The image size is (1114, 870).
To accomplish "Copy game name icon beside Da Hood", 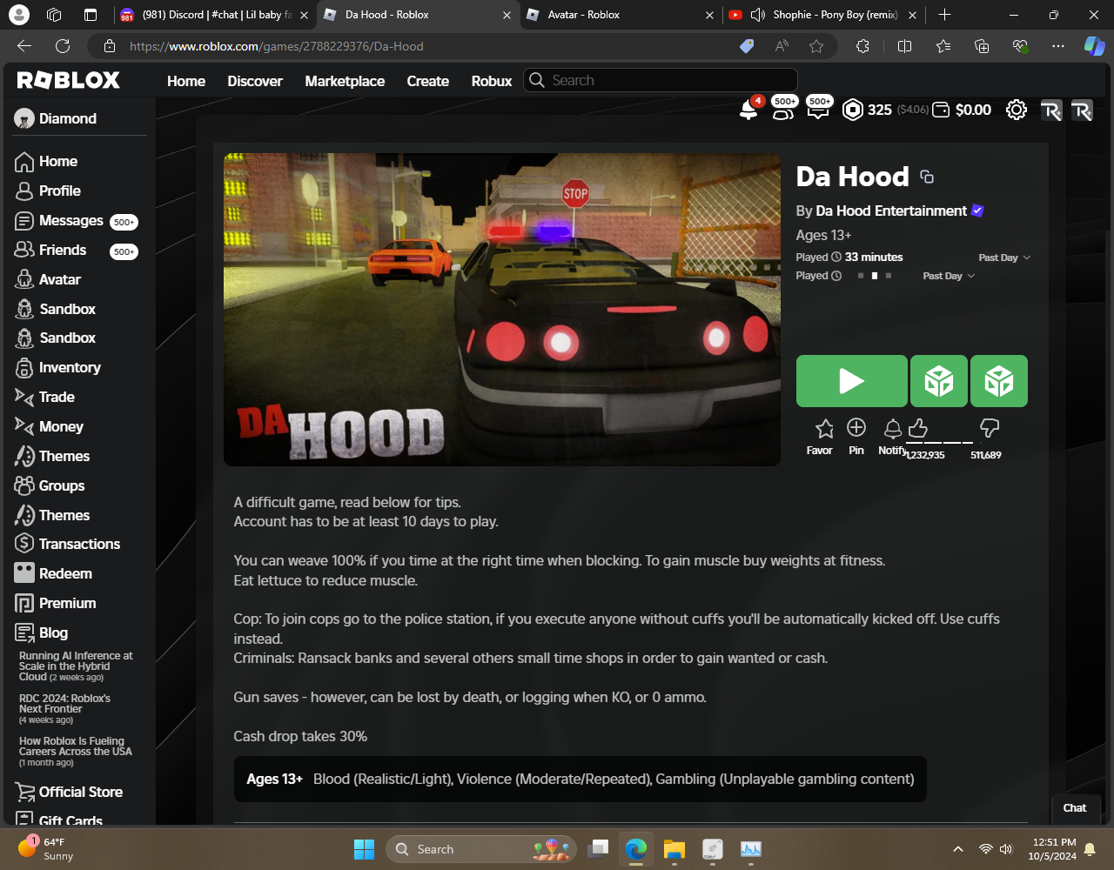I will [927, 177].
